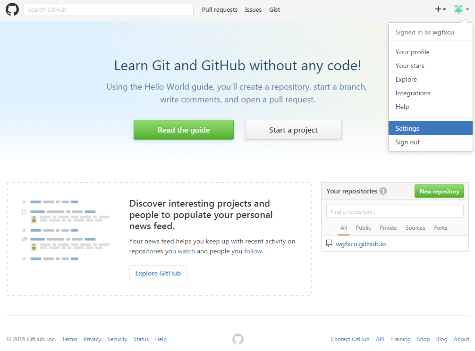
Task: Select Your profile from user menu
Action: [431, 52]
